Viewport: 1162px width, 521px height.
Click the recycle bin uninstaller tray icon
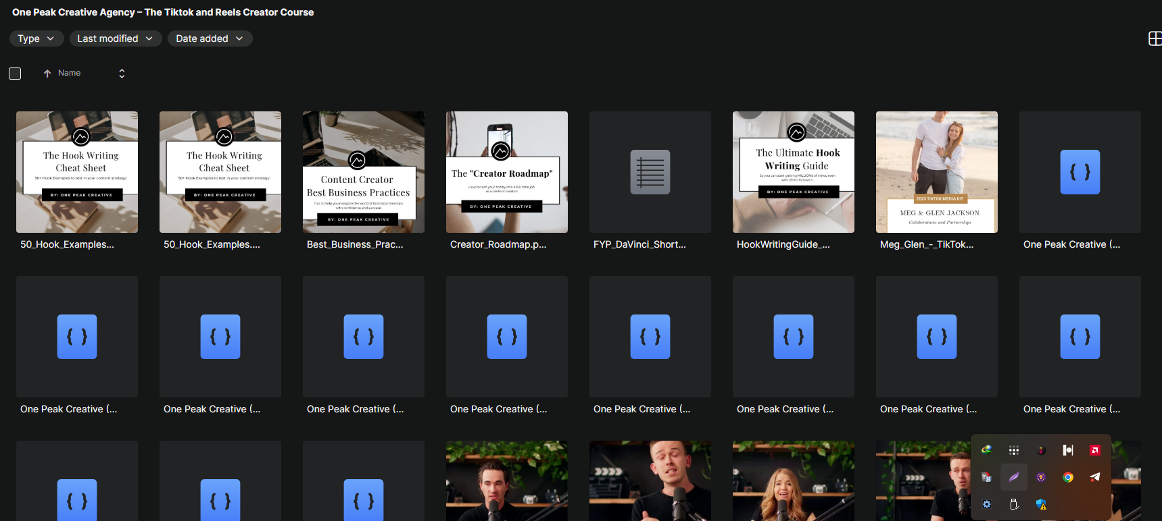[987, 477]
